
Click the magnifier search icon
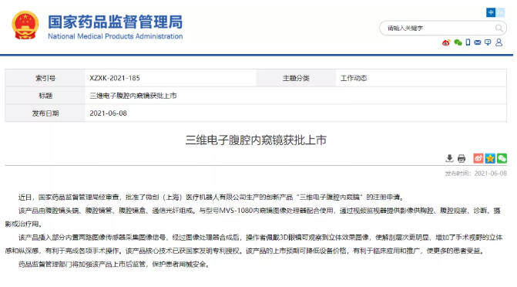click(x=499, y=29)
